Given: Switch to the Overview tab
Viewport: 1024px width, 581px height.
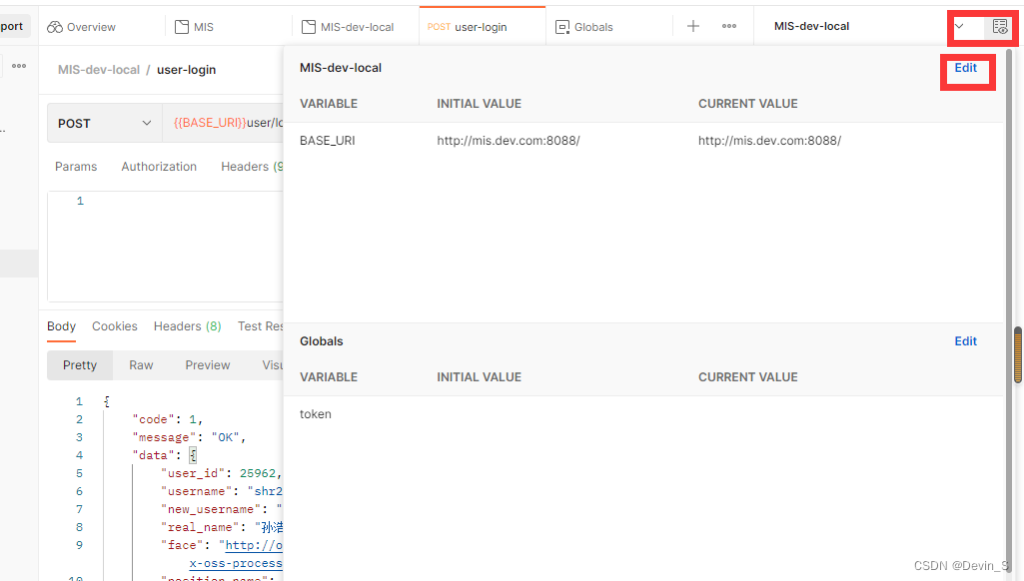Looking at the screenshot, I should (x=82, y=27).
